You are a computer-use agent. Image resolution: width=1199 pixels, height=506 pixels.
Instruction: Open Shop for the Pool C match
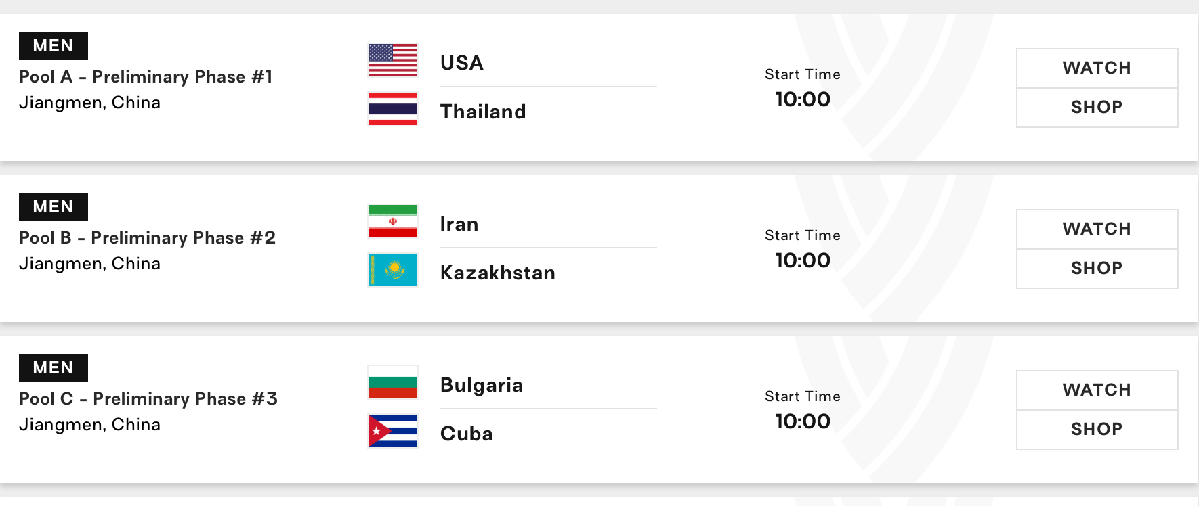click(x=1097, y=430)
